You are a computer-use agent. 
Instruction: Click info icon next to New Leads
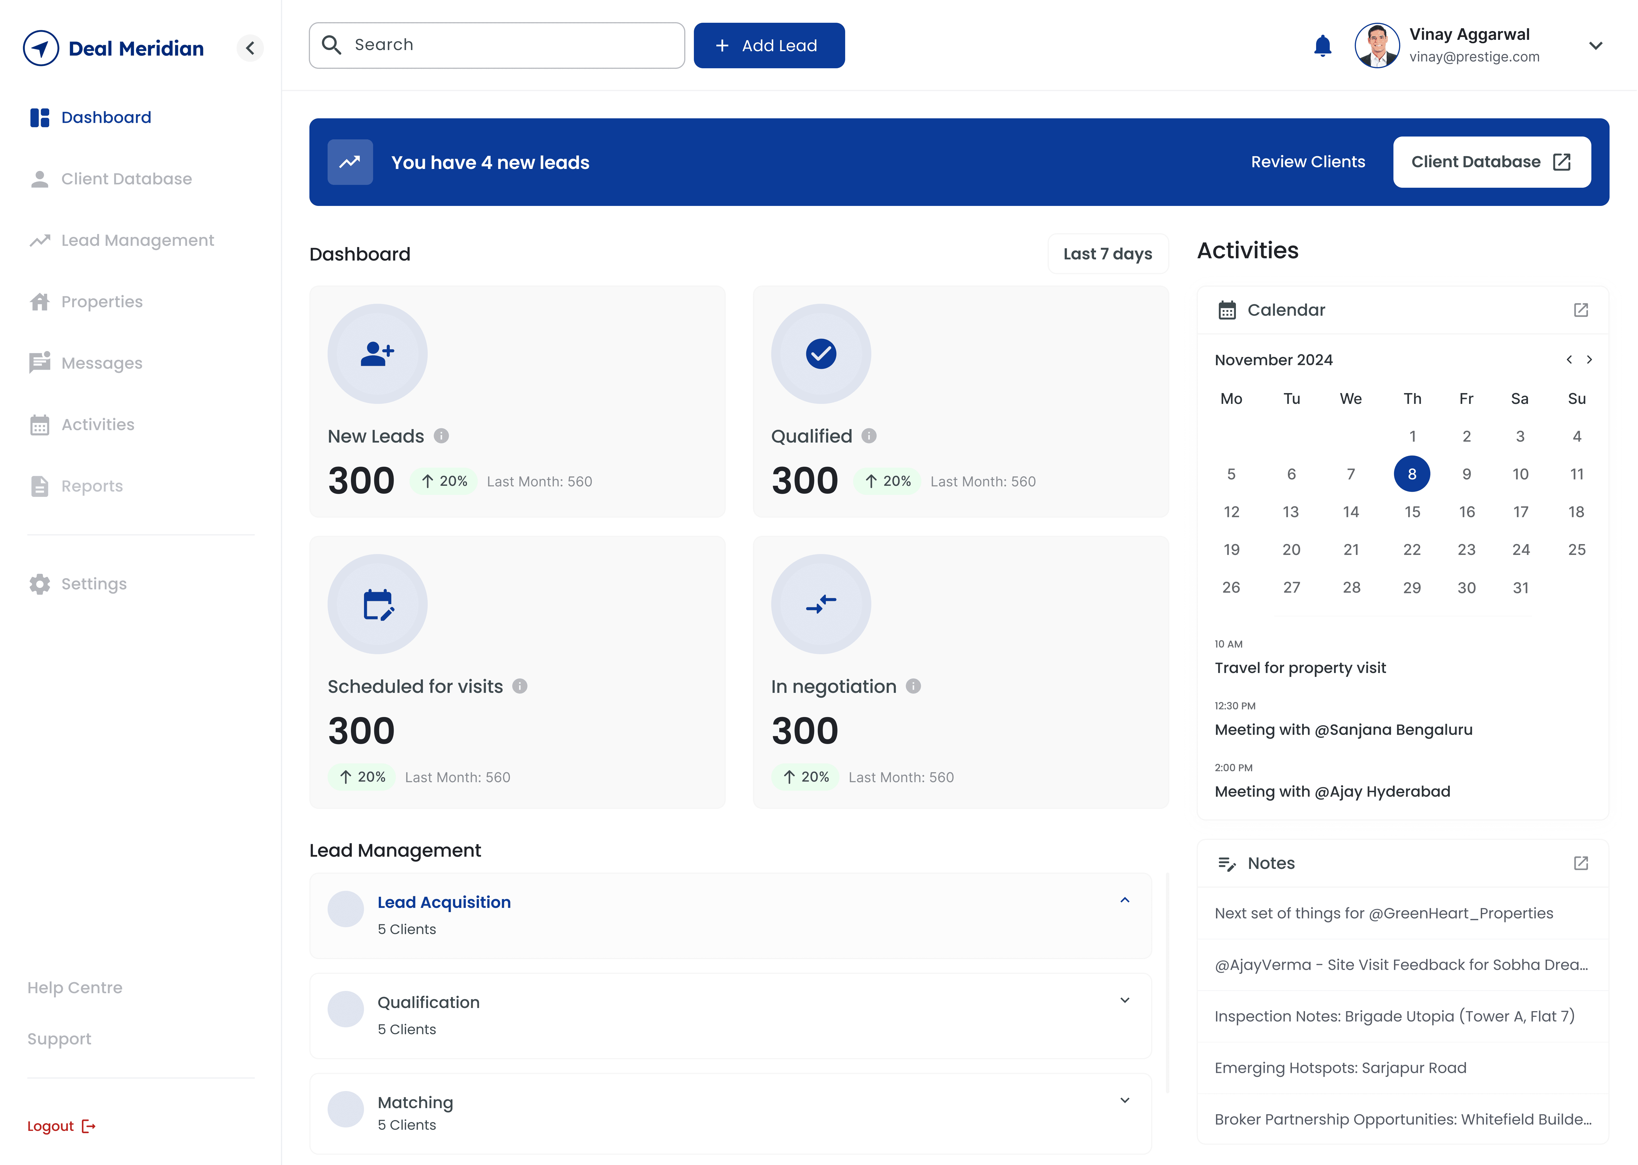click(x=442, y=436)
